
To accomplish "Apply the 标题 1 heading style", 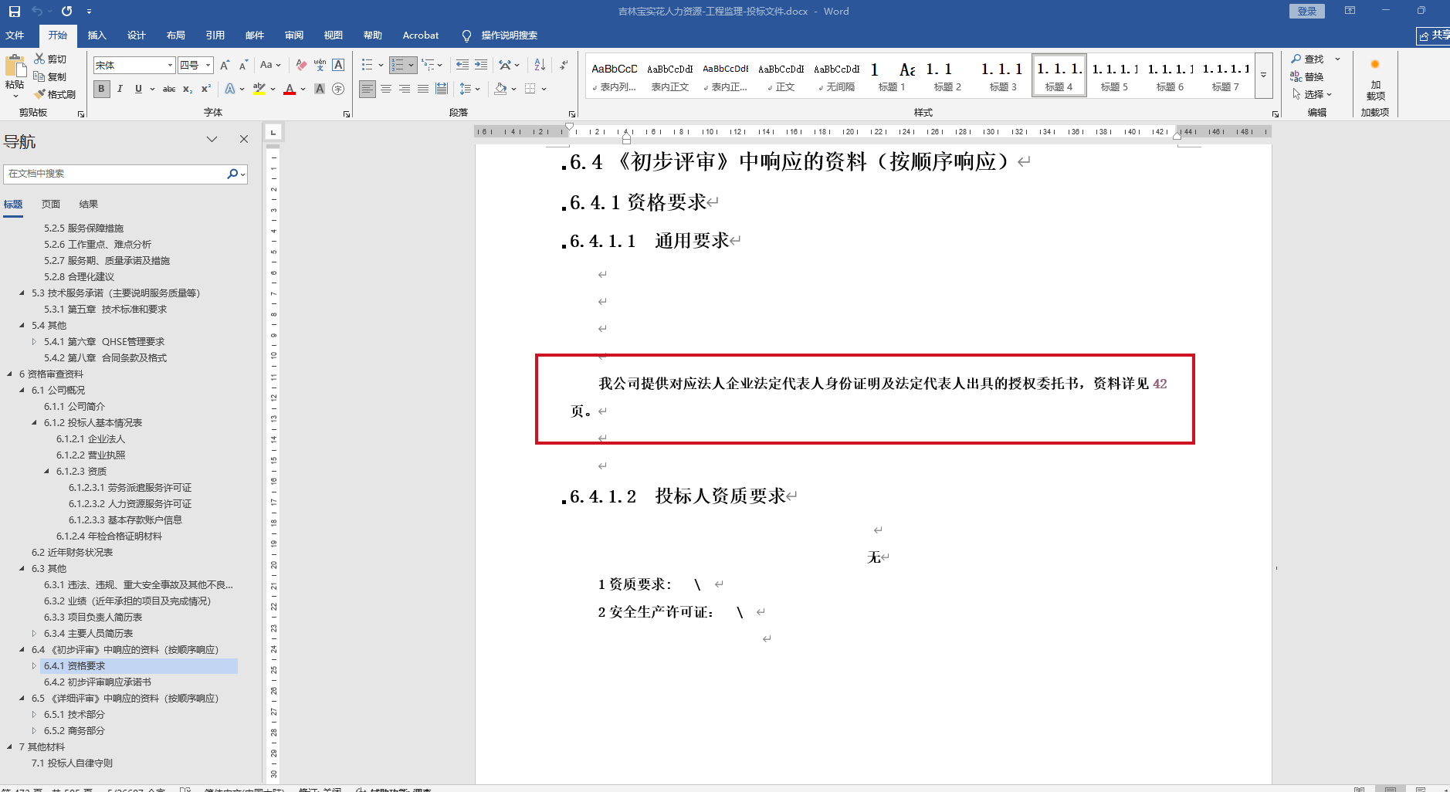I will click(x=892, y=76).
